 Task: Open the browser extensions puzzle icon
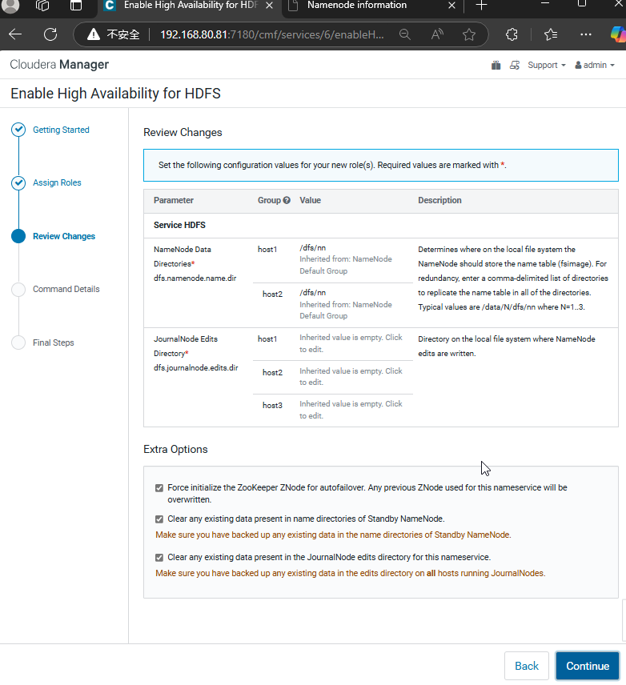tap(512, 34)
